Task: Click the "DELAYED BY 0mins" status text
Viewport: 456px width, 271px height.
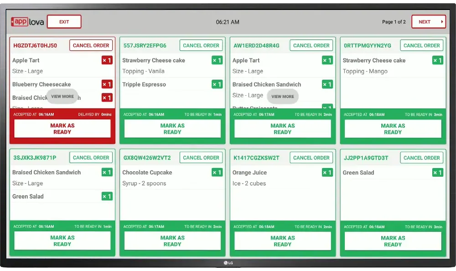Action: click(95, 114)
